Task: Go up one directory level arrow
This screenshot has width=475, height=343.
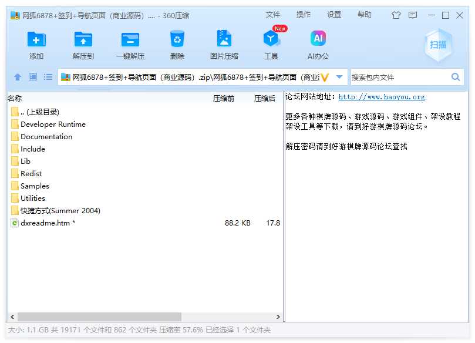Action: (18, 77)
